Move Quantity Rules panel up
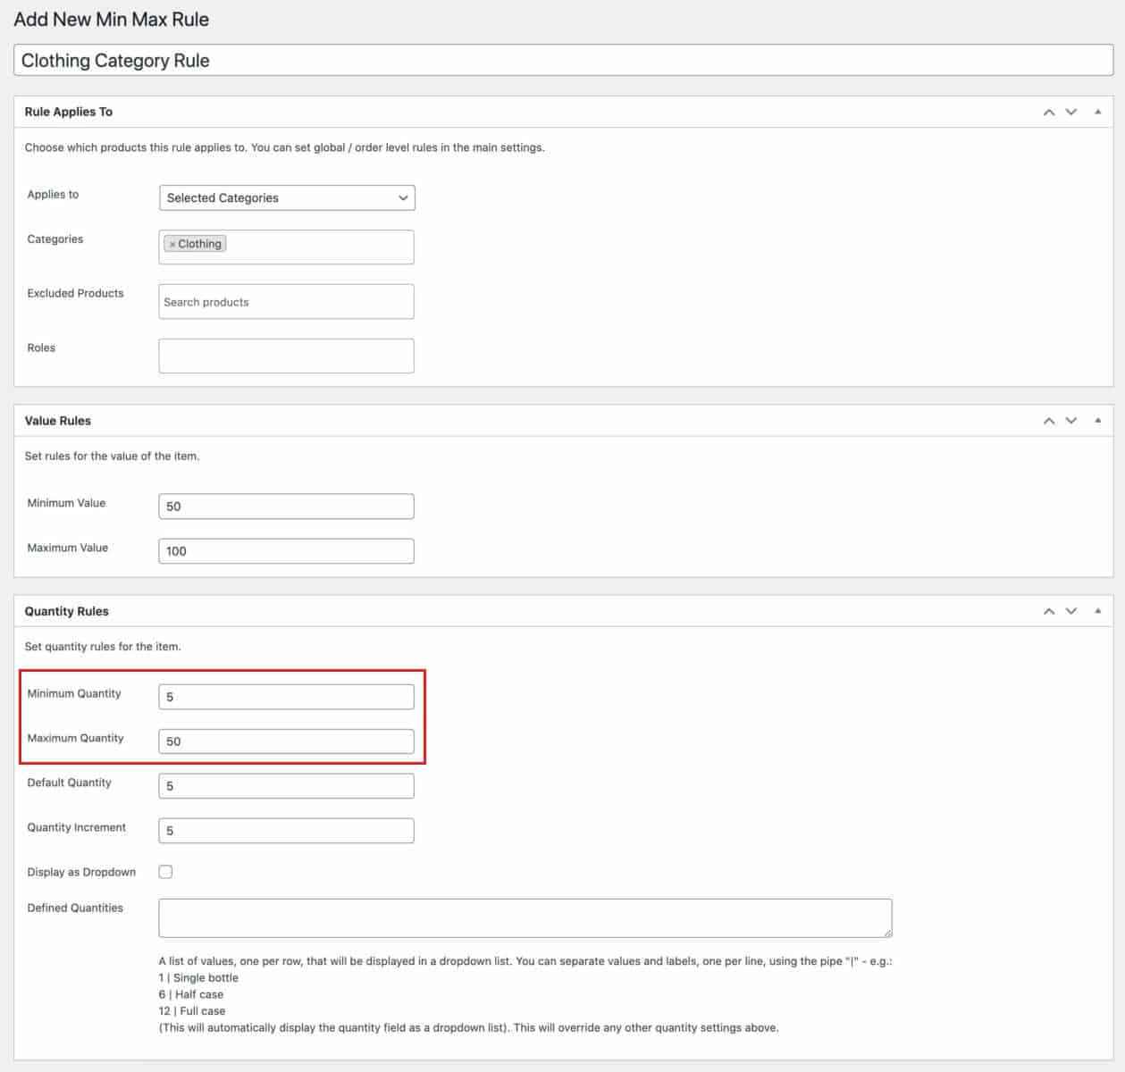This screenshot has width=1125, height=1072. pos(1049,612)
